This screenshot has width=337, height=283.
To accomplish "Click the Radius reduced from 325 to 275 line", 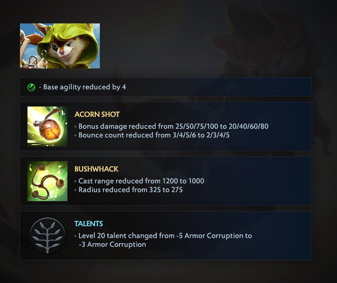I will [130, 190].
